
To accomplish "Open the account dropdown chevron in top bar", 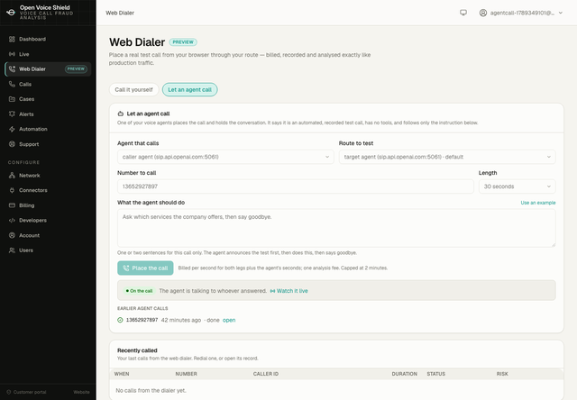I will point(561,13).
